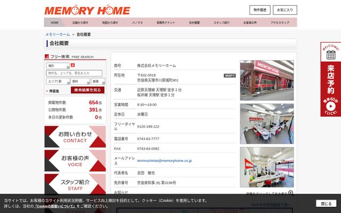Select 近鉄天理線 天理駅 徒歩1分 text
This screenshot has width=341, height=213.
tap(159, 90)
